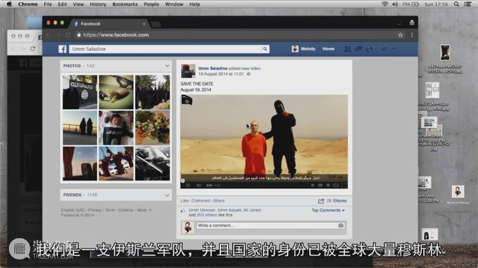
Task: Attach a photo with the comment camera icon
Action: click(x=341, y=226)
